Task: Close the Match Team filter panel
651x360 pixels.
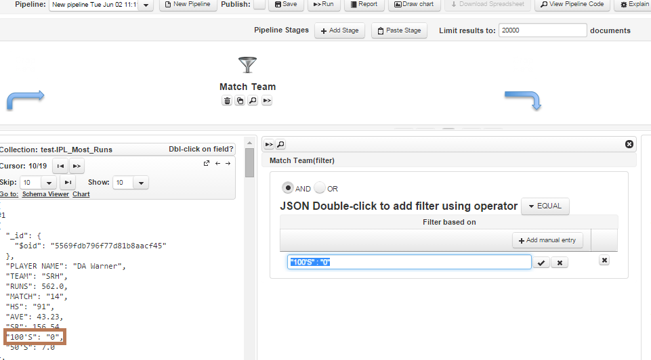Action: [x=629, y=144]
